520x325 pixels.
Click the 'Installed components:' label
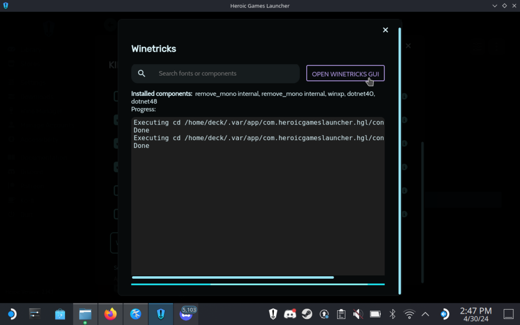161,94
